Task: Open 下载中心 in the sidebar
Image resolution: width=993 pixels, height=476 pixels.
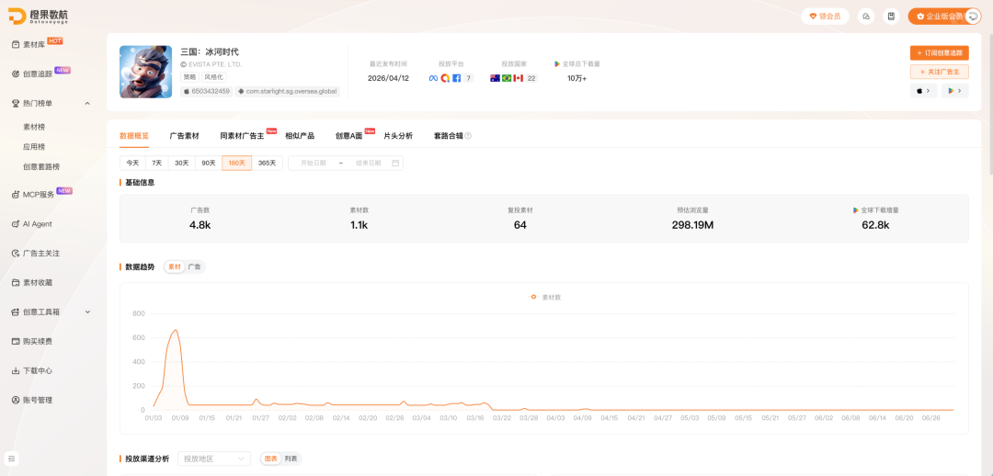Action: click(38, 371)
